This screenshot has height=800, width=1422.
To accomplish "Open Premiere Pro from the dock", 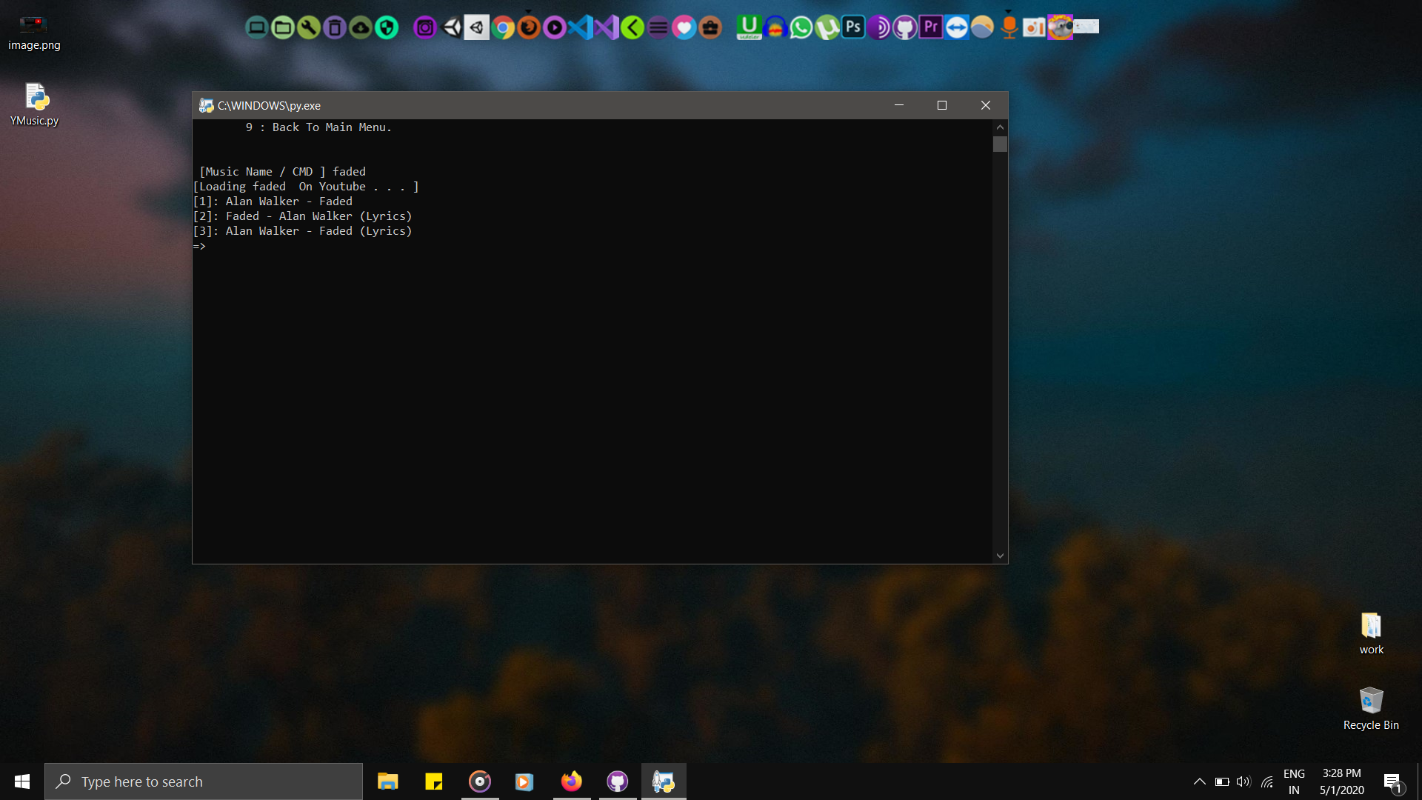I will (x=931, y=28).
